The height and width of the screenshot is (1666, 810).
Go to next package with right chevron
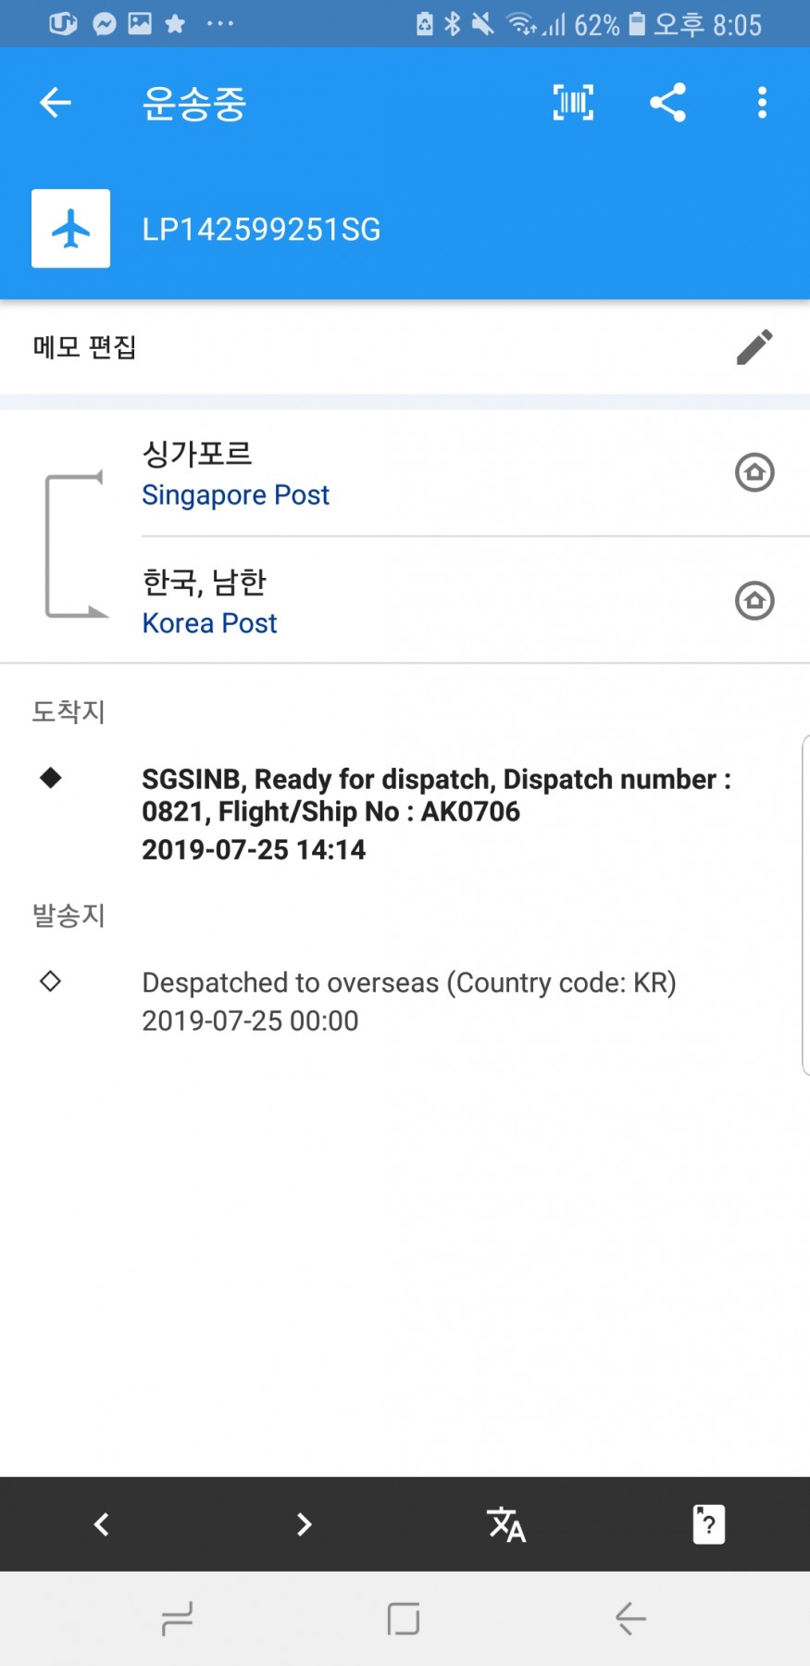(x=304, y=1523)
